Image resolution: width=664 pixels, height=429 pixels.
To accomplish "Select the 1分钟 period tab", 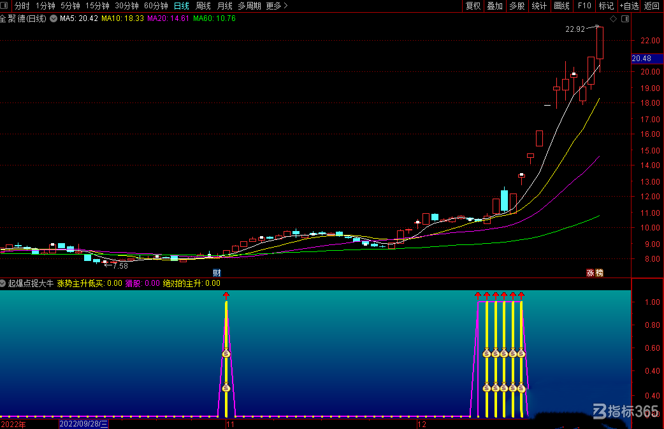I will pyautogui.click(x=45, y=6).
